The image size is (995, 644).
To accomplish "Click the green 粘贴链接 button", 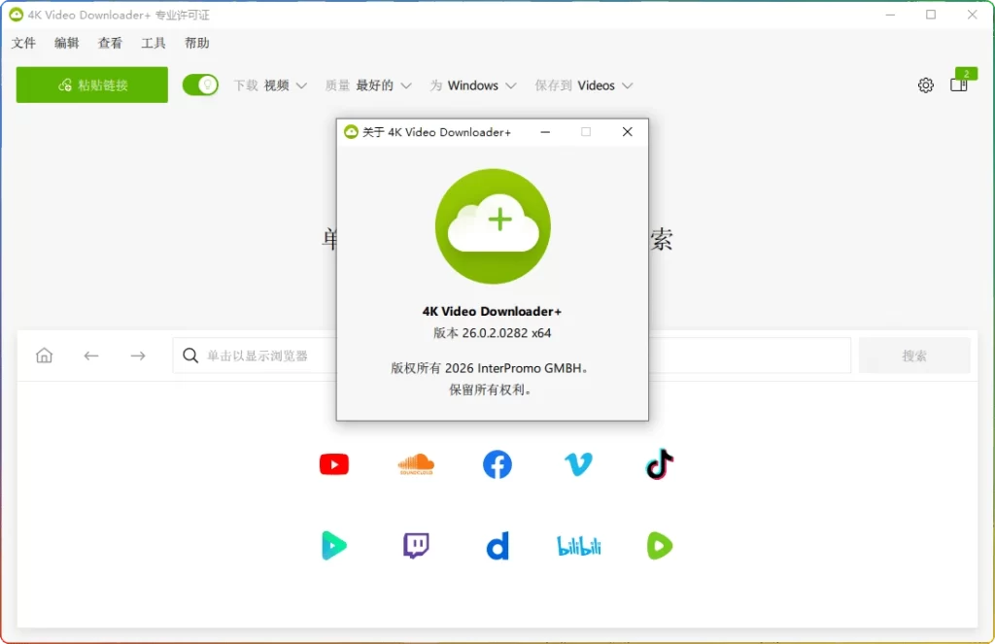I will pyautogui.click(x=91, y=85).
